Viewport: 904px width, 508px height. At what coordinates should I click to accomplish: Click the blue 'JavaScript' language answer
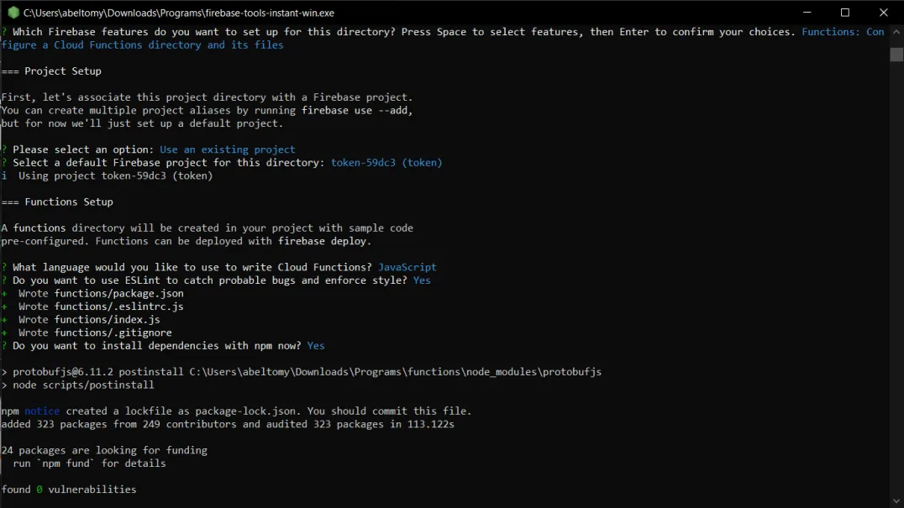[407, 267]
